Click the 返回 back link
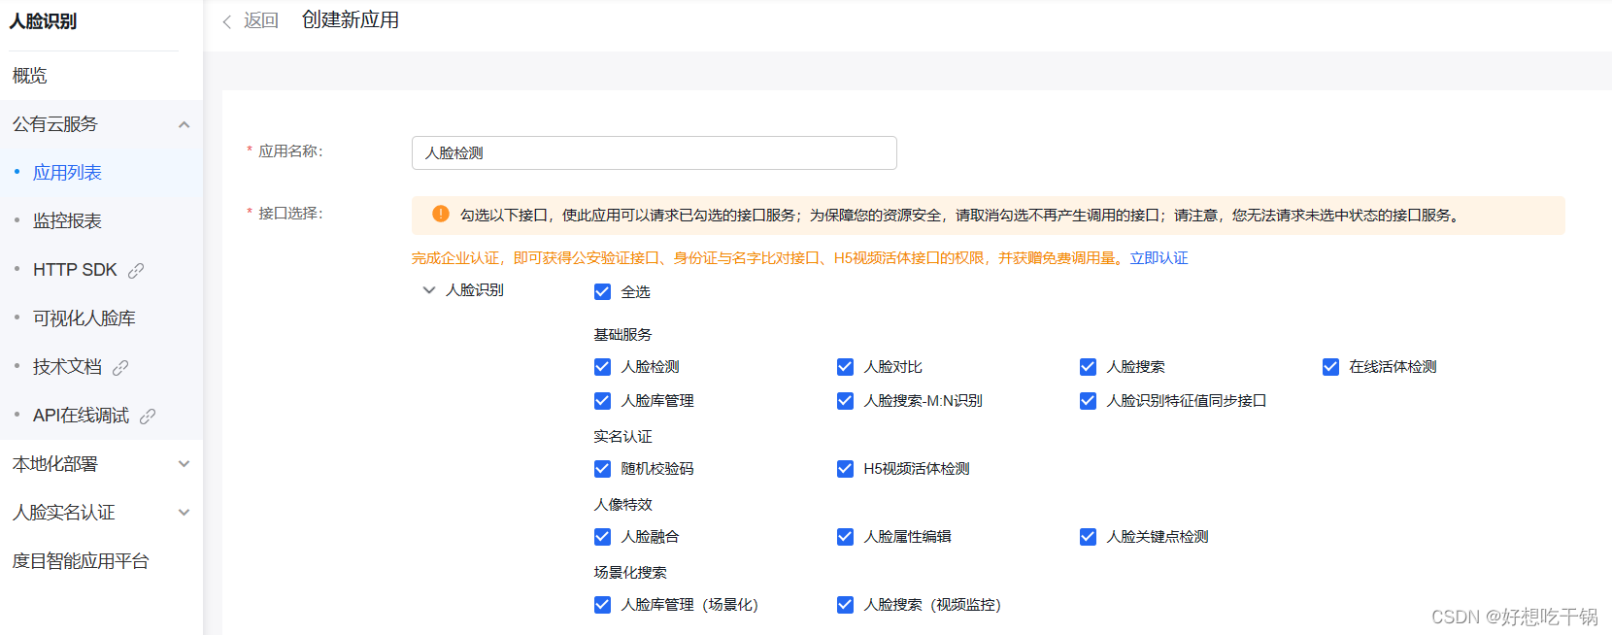The width and height of the screenshot is (1612, 635). [260, 20]
